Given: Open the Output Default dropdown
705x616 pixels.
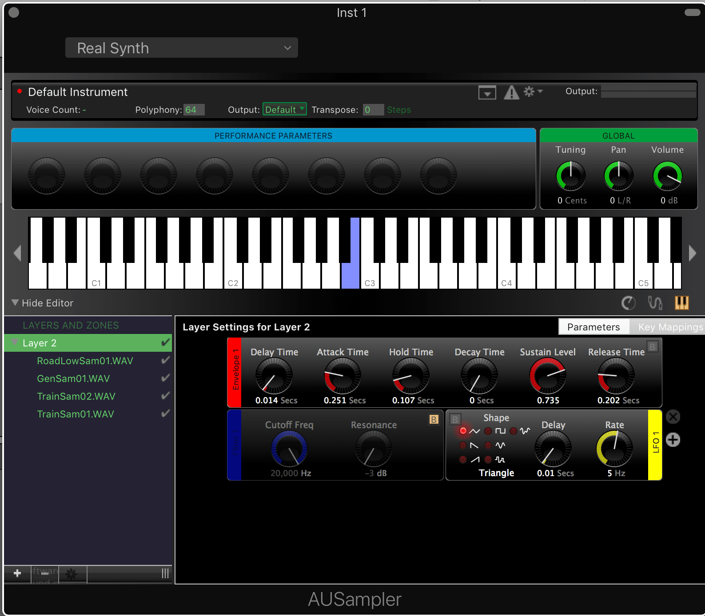Looking at the screenshot, I should point(284,109).
